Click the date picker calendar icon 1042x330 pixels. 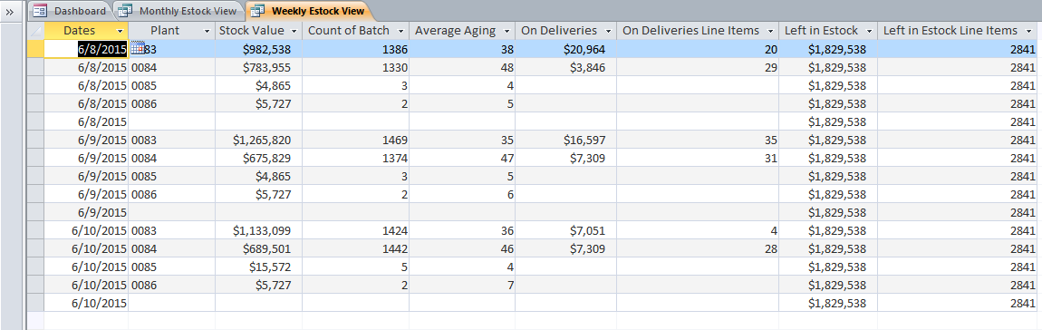(138, 48)
